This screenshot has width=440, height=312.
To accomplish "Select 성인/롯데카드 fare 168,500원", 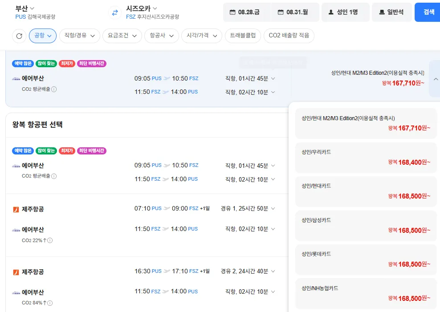I will [x=366, y=259].
